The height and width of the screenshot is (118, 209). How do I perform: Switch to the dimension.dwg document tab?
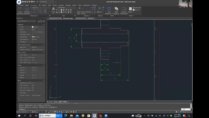pyautogui.click(x=68, y=18)
